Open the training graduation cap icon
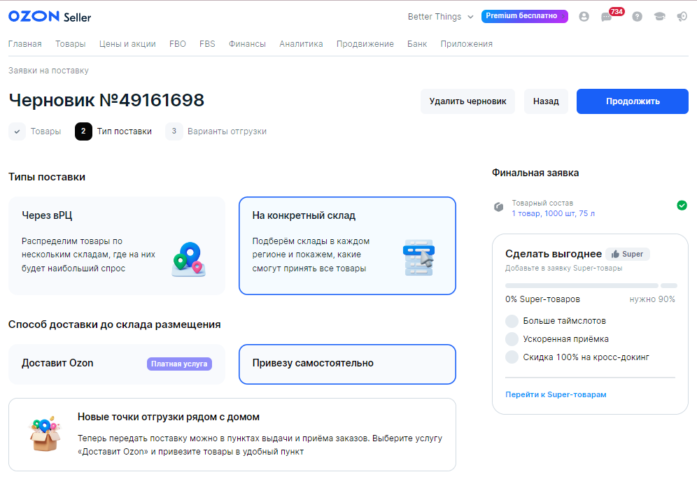The height and width of the screenshot is (493, 697). click(x=660, y=17)
